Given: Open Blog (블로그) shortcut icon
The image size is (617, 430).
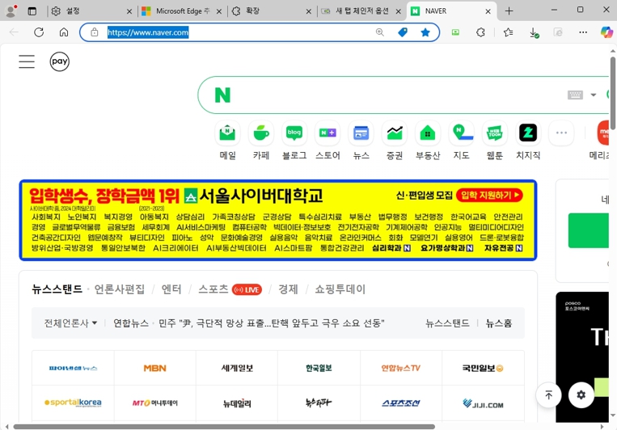Looking at the screenshot, I should (294, 133).
